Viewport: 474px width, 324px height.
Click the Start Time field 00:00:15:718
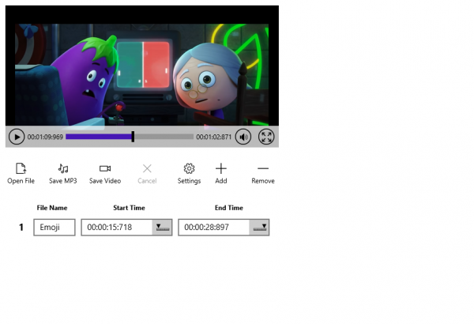click(x=117, y=227)
